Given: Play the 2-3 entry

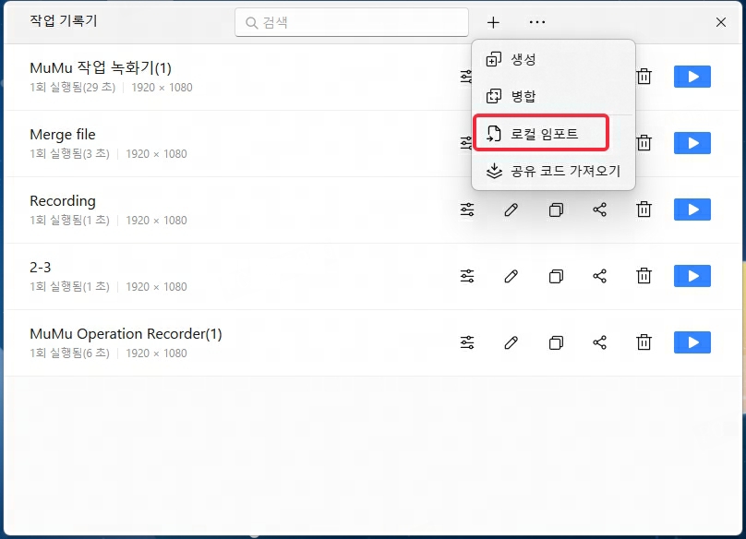Looking at the screenshot, I should [x=692, y=276].
